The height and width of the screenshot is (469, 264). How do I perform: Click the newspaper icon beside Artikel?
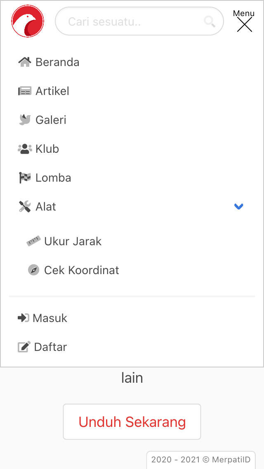[x=25, y=91]
